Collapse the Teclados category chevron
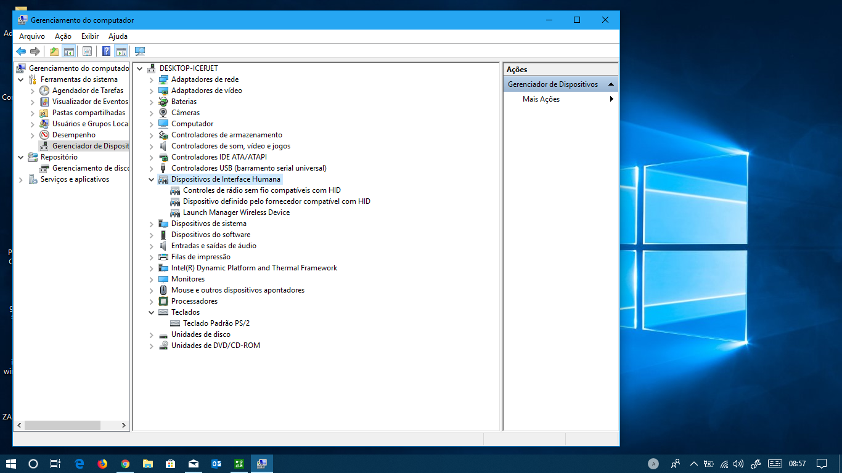Image resolution: width=842 pixels, height=473 pixels. 152,312
